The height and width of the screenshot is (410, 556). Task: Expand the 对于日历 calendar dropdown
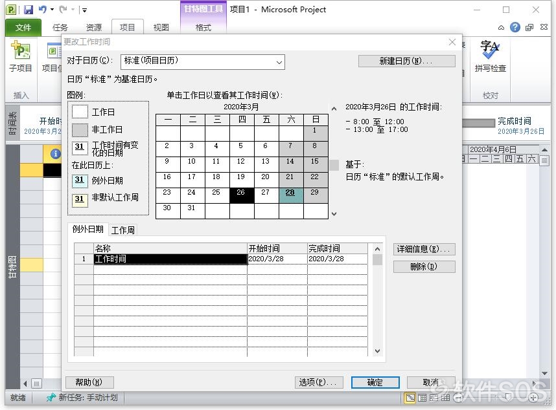click(279, 62)
